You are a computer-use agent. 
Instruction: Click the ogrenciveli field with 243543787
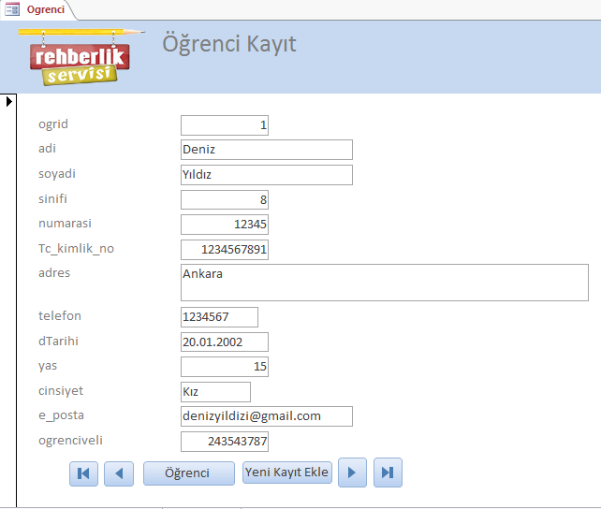pyautogui.click(x=225, y=442)
